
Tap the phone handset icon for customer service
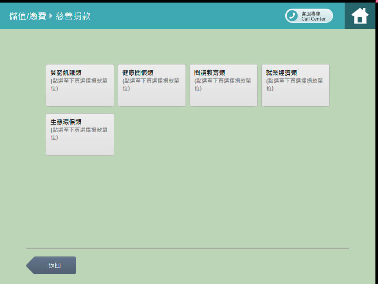(292, 16)
